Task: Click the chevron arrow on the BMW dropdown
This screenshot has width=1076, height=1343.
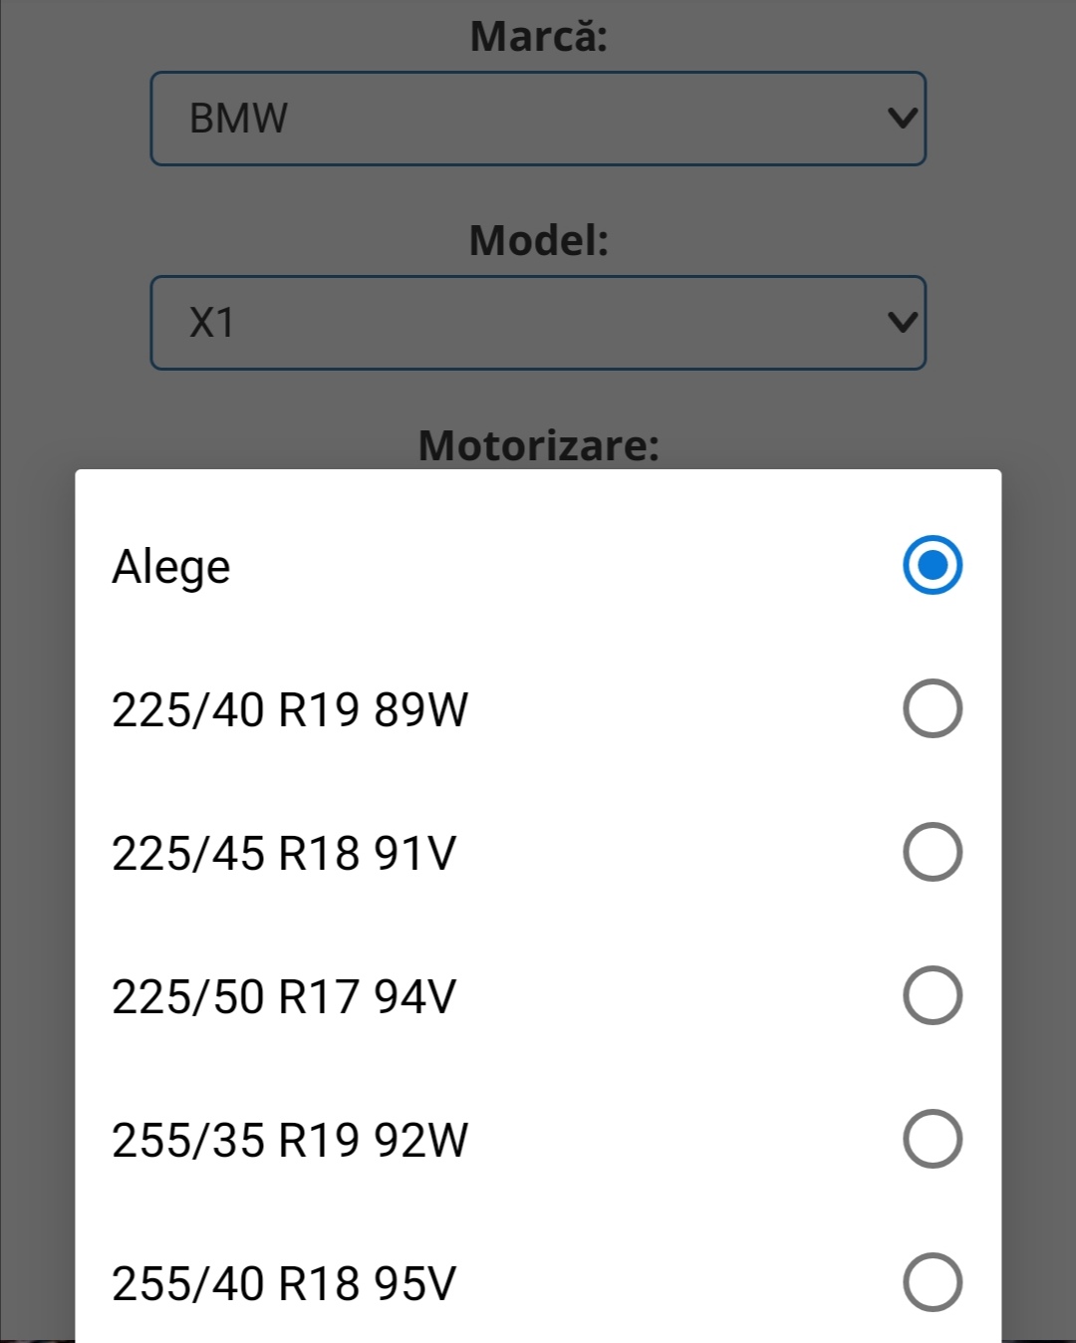Action: (x=902, y=119)
